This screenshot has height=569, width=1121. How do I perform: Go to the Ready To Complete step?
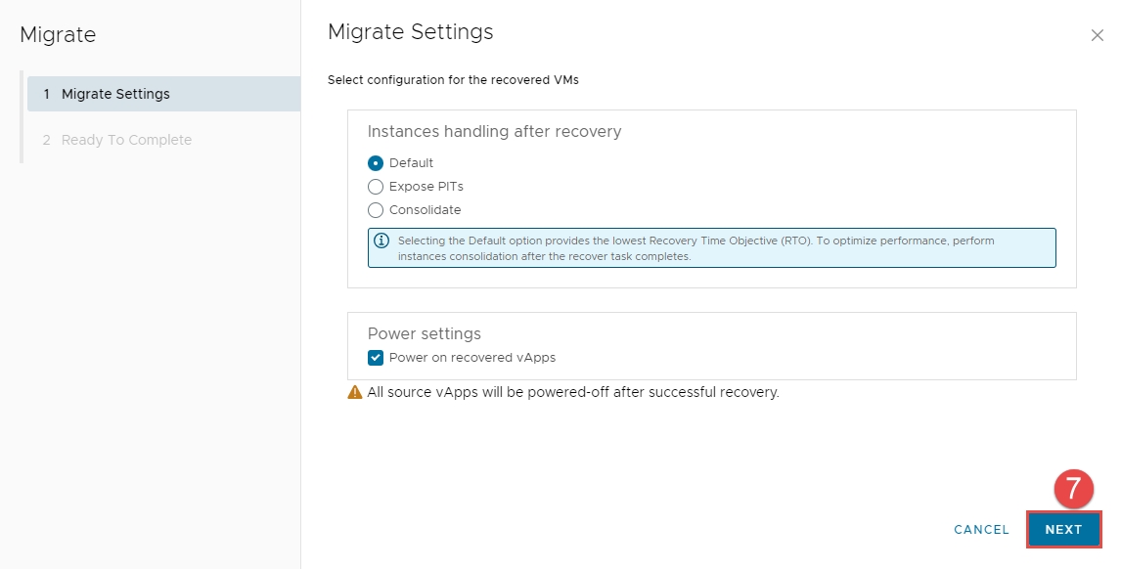tap(126, 140)
